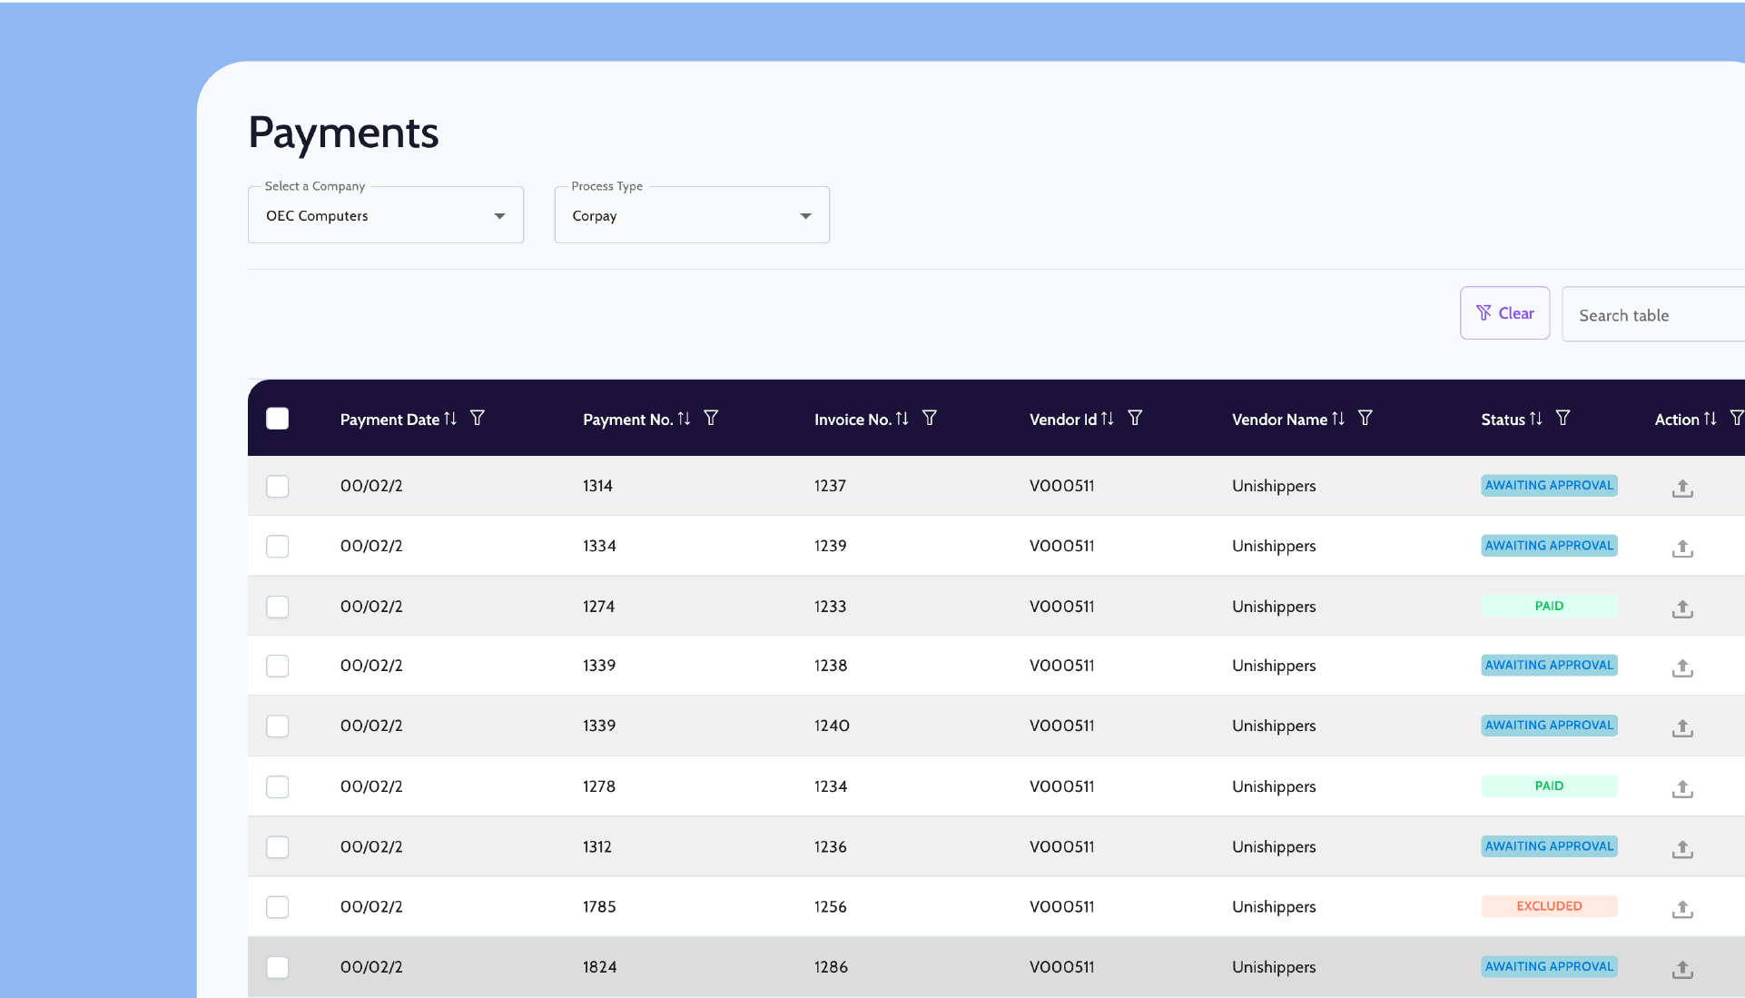The width and height of the screenshot is (1745, 998).
Task: Select checkbox for payment 1278 row
Action: pos(278,787)
